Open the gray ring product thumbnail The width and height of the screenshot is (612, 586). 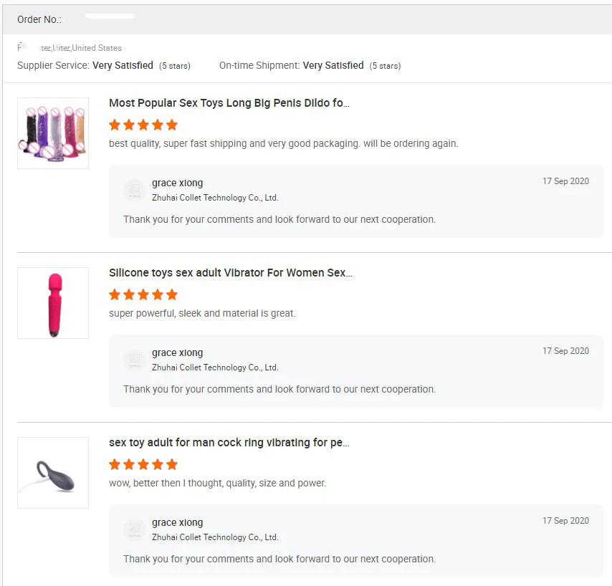coord(53,473)
